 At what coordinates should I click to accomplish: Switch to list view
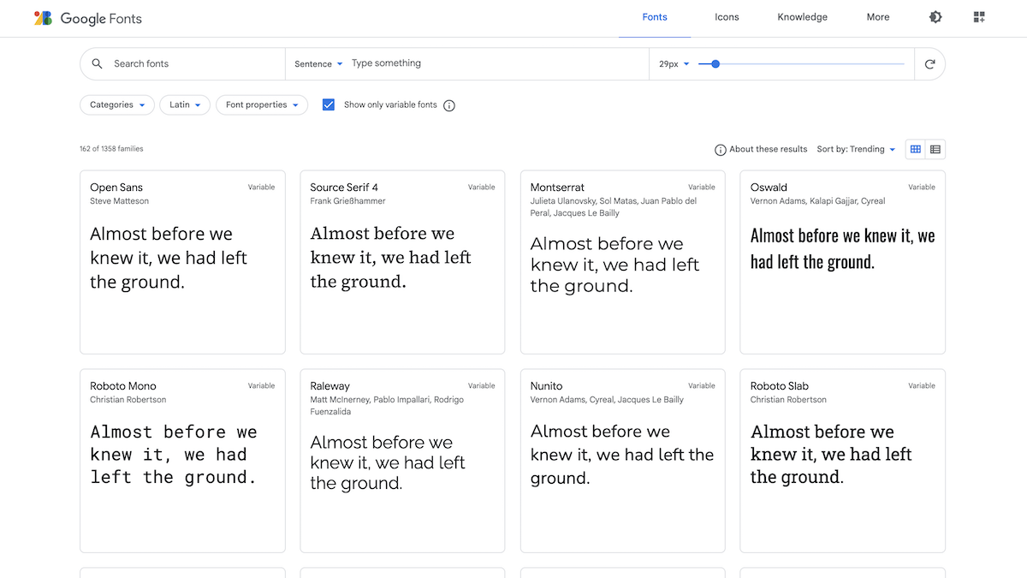[935, 149]
